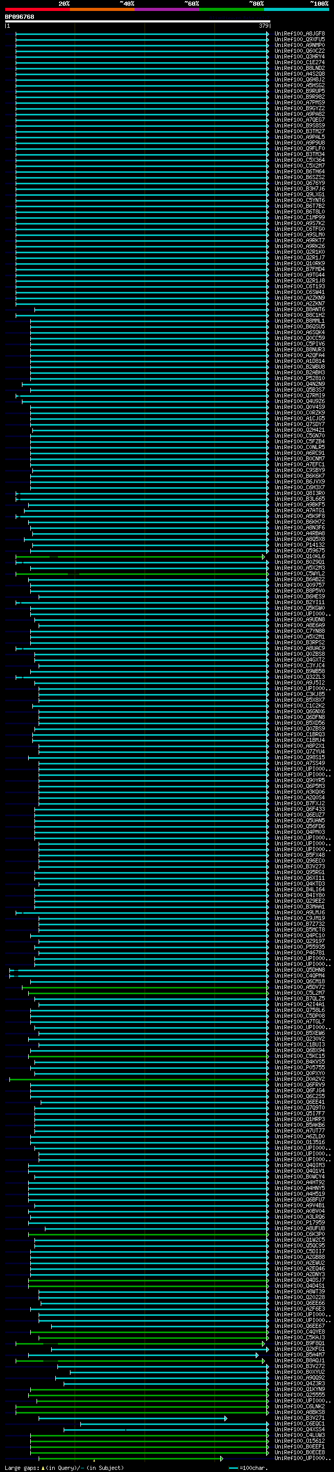Select hit label UniRef100_B3TM27
Image resolution: width=334 pixels, height=1472 pixels.
click(300, 132)
